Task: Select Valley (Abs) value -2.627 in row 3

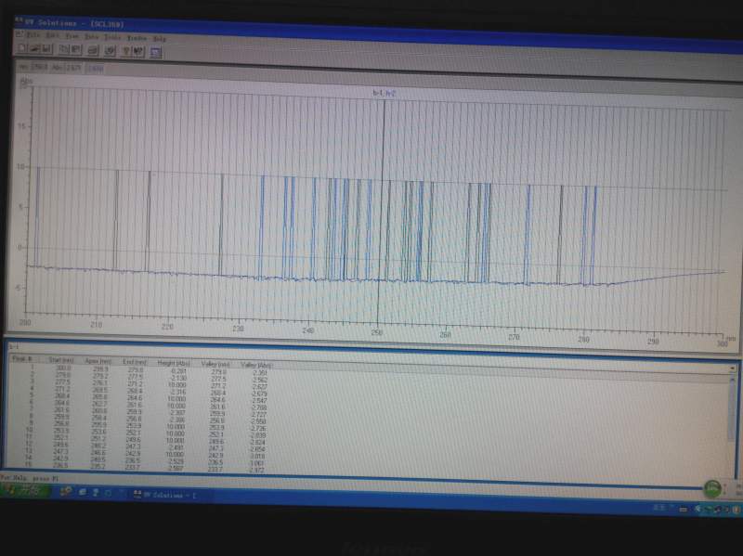Action: click(259, 386)
